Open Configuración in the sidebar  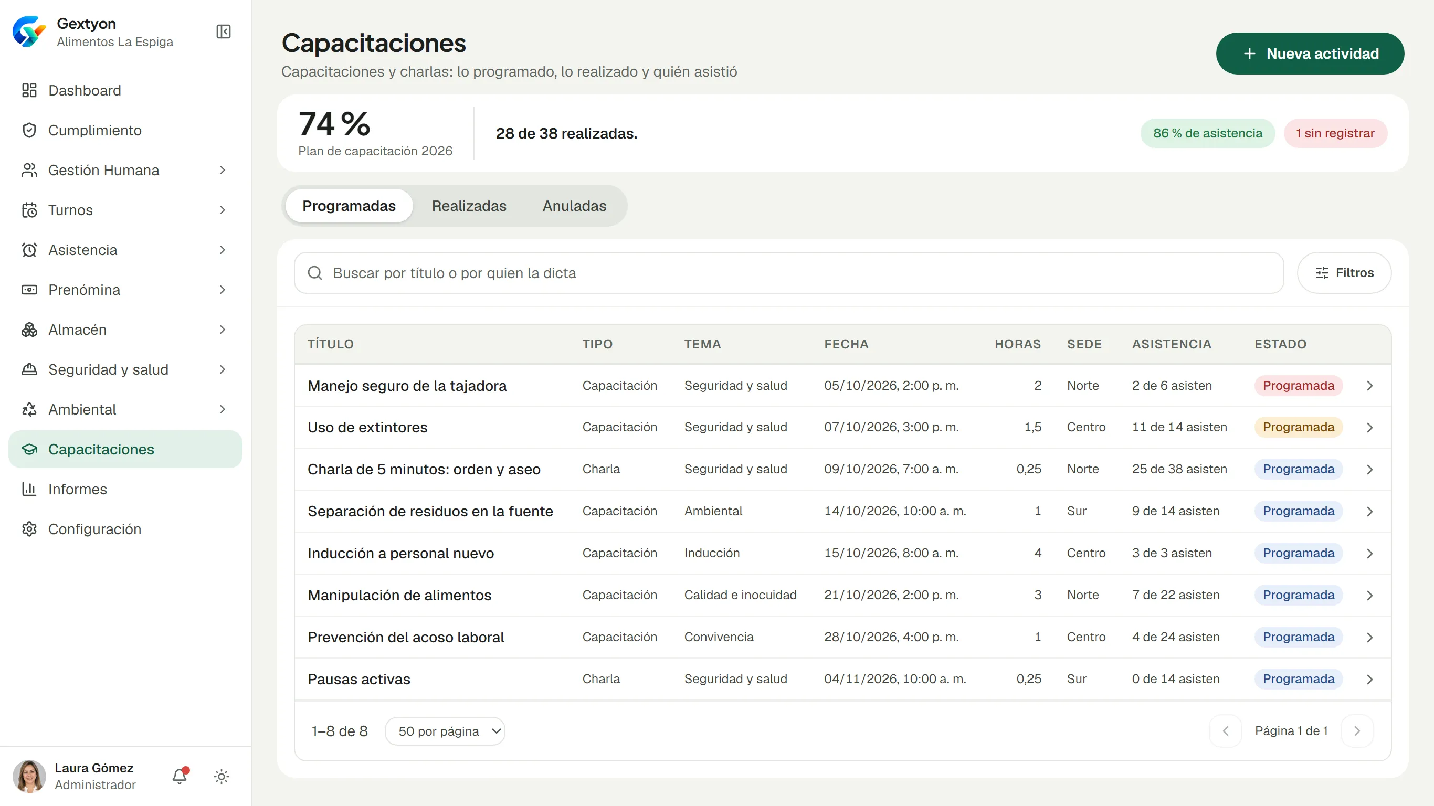coord(125,529)
